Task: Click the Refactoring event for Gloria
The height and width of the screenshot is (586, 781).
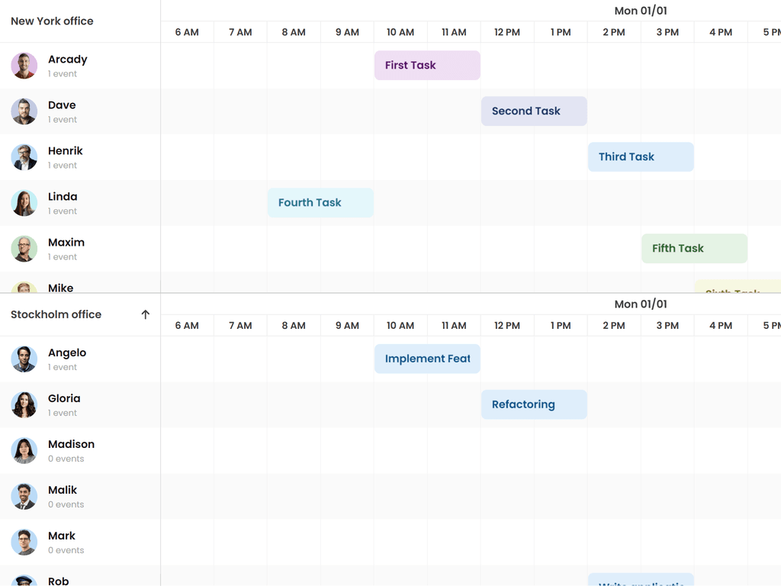Action: coord(533,404)
